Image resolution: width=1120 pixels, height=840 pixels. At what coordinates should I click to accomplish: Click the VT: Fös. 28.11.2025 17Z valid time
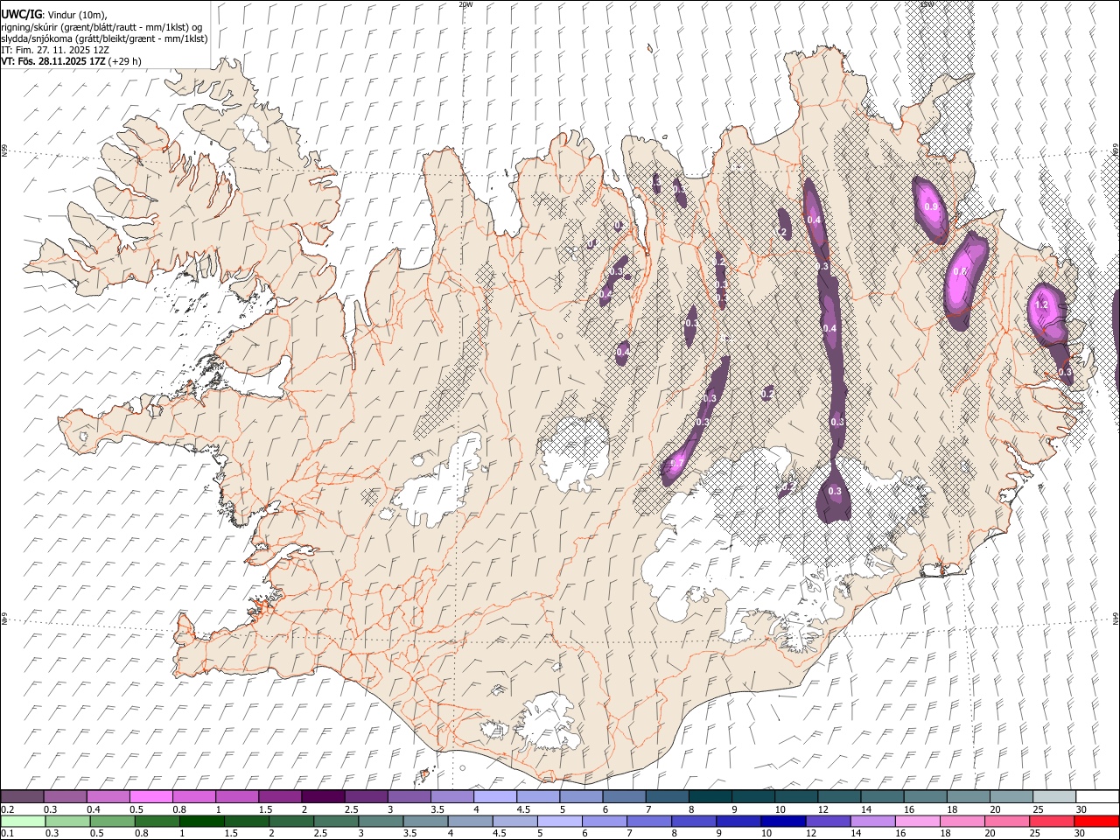pyautogui.click(x=53, y=61)
